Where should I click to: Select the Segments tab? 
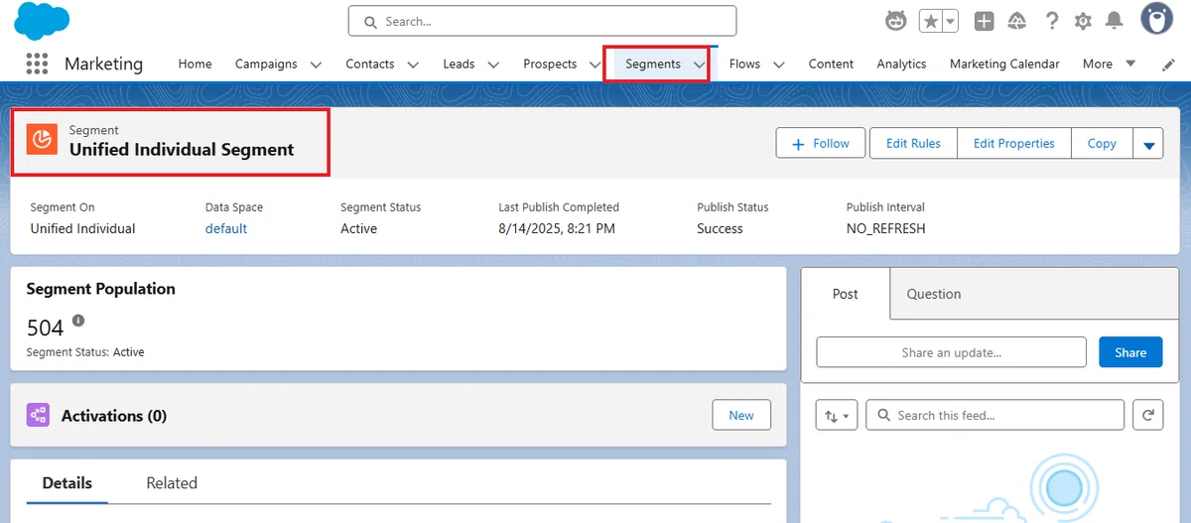coord(653,64)
